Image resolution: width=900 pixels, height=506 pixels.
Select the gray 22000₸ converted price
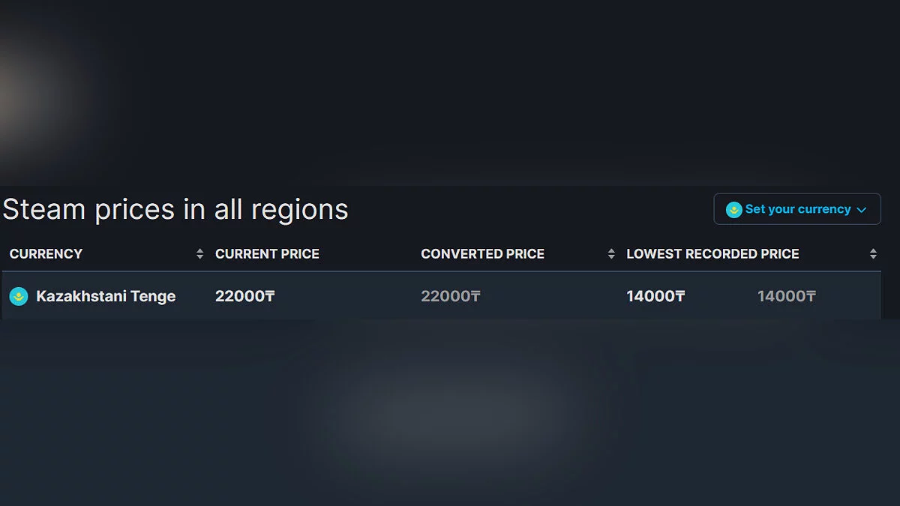450,296
